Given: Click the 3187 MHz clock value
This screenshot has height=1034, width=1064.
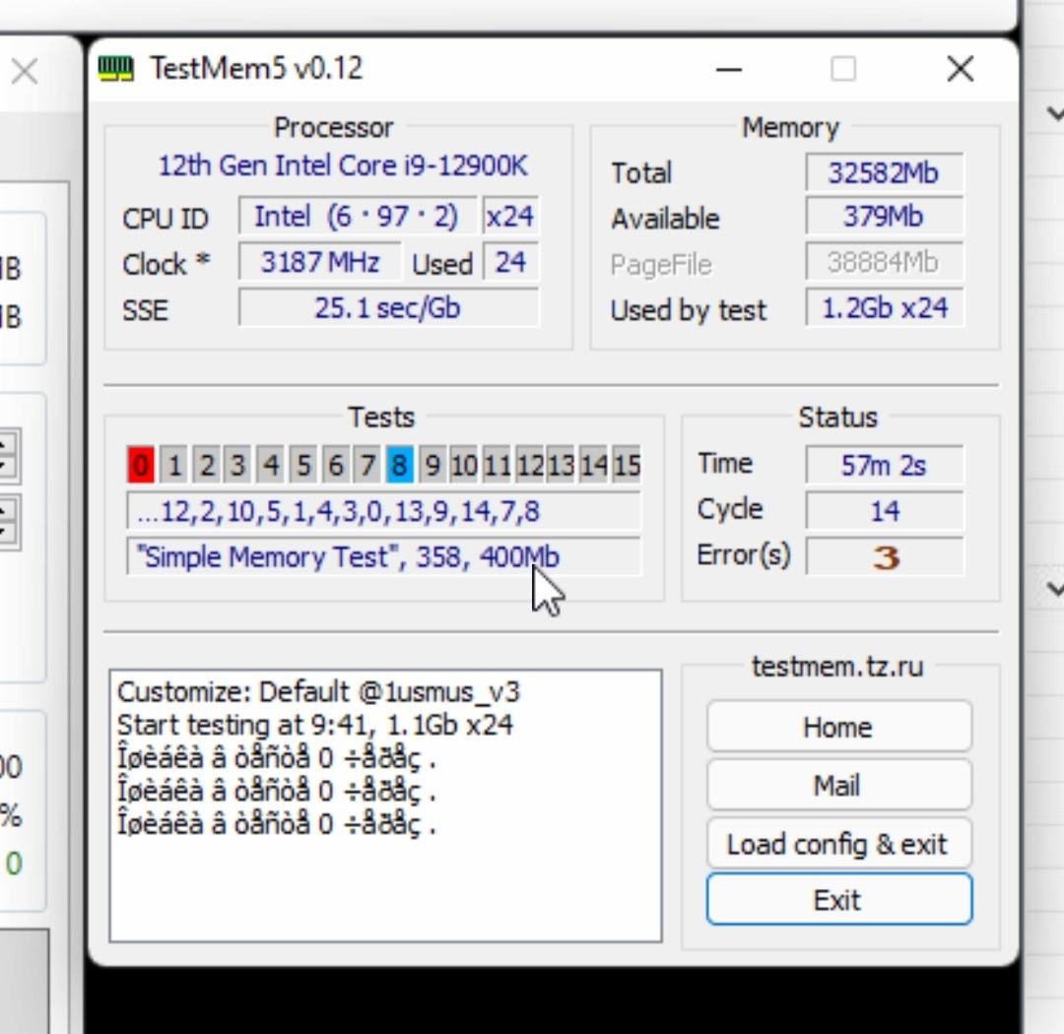Looking at the screenshot, I should point(319,262).
